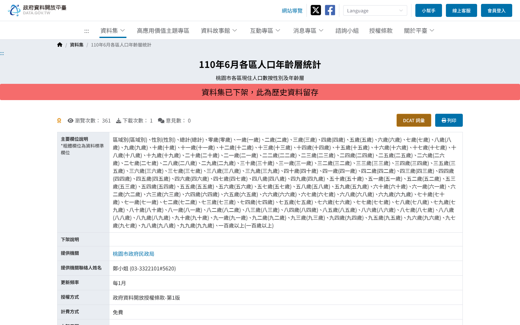Screen dimensions: 520x325
Task: Go to home via house breadcrumb icon
Action: tap(60, 45)
